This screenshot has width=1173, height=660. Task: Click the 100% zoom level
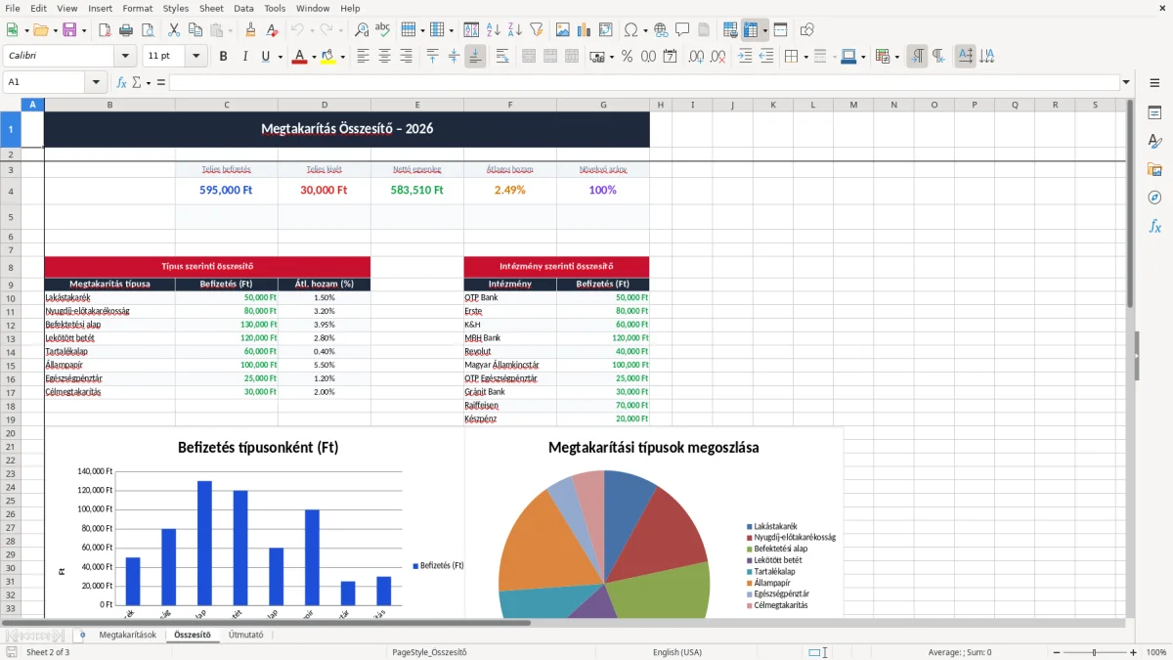pyautogui.click(x=1156, y=652)
